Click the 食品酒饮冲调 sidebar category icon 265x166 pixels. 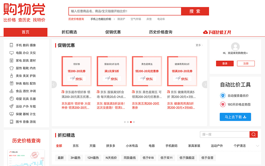pos(11,91)
